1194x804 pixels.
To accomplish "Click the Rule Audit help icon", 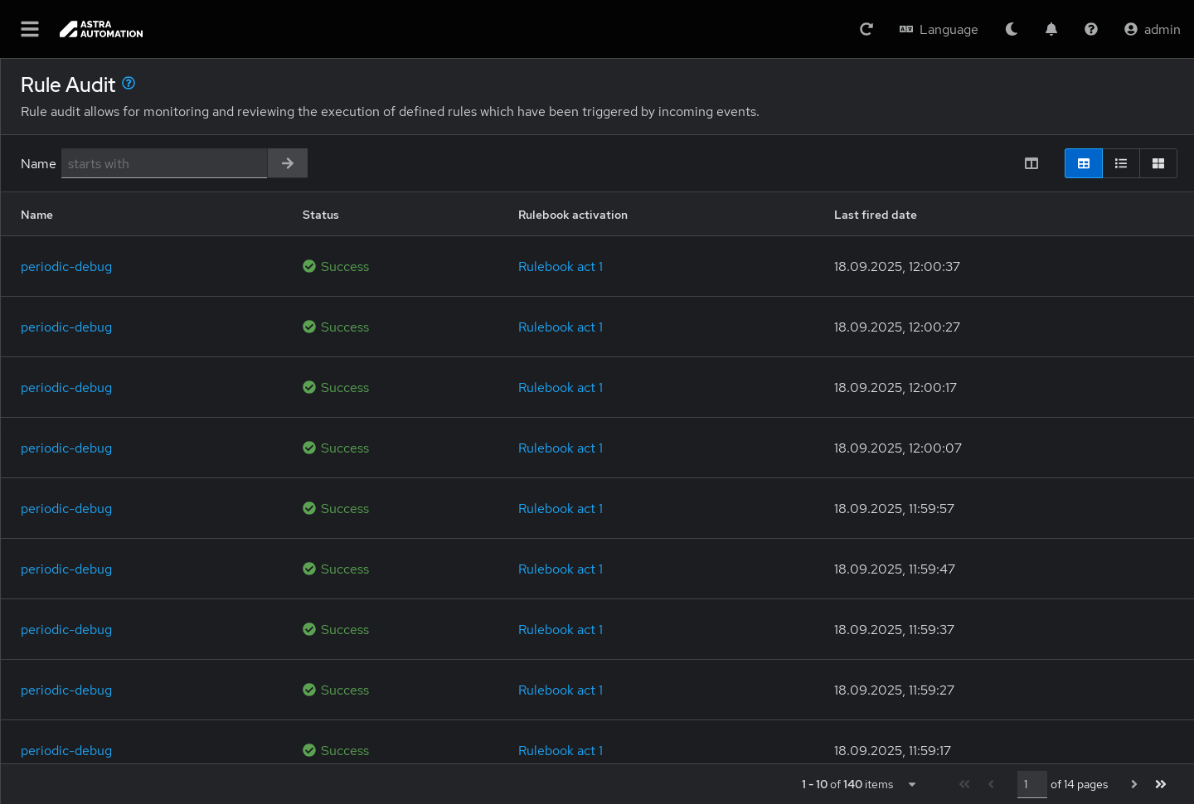I will [129, 83].
